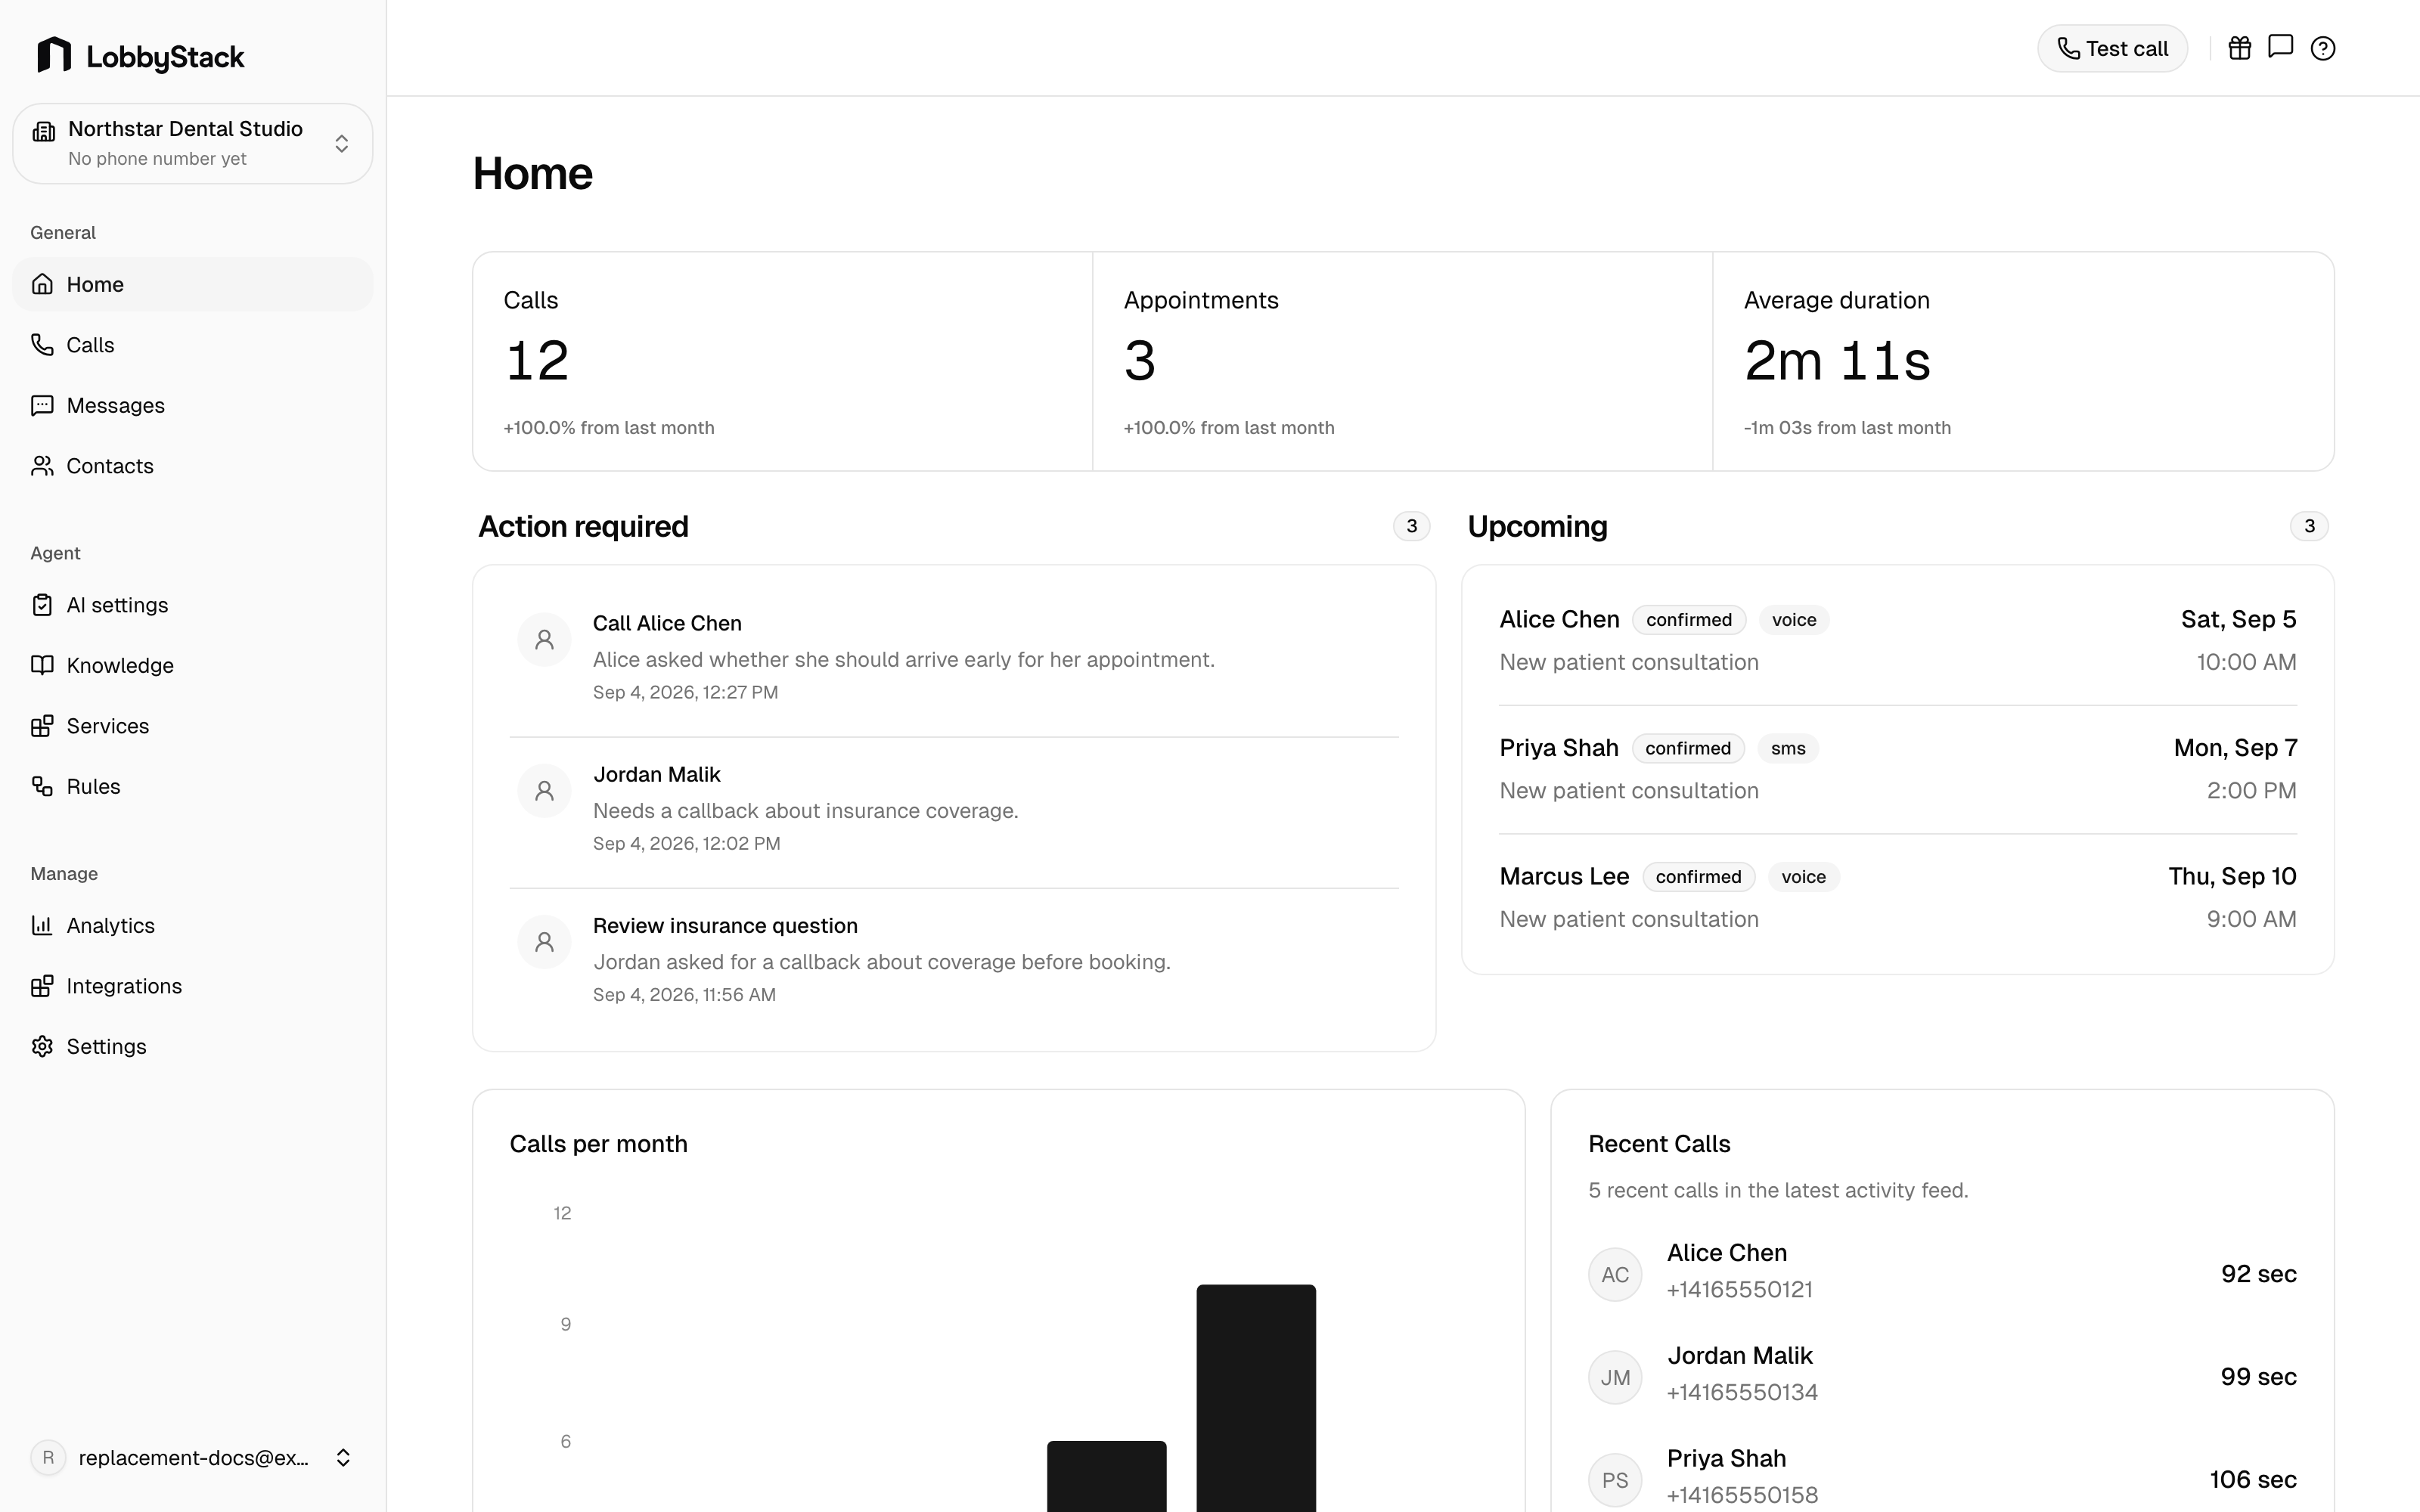This screenshot has height=1512, width=2420.
Task: Navigate to Contacts
Action: click(192, 466)
